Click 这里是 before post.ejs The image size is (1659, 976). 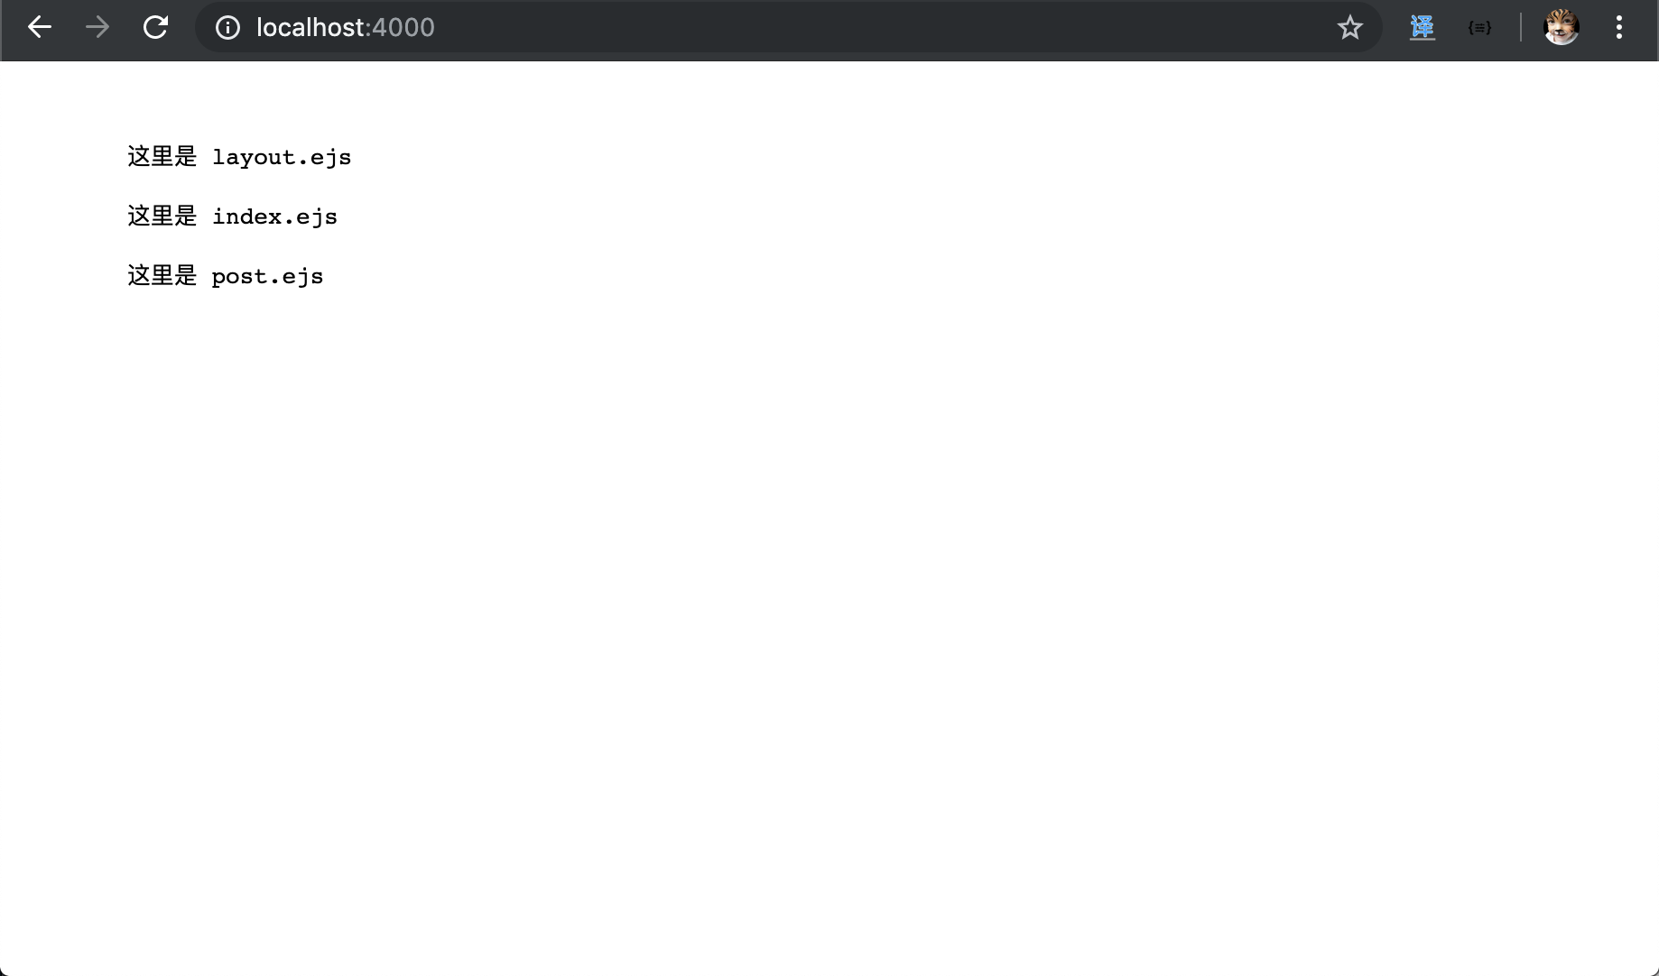tap(162, 276)
